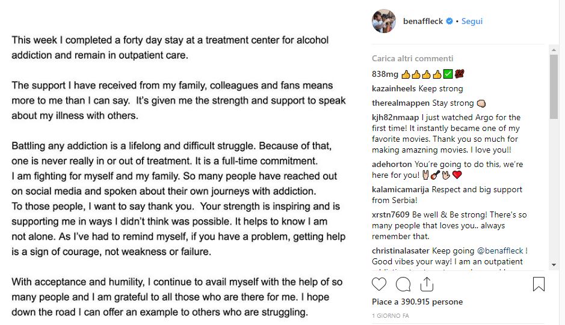Click benaffleck verified badge

tap(449, 22)
